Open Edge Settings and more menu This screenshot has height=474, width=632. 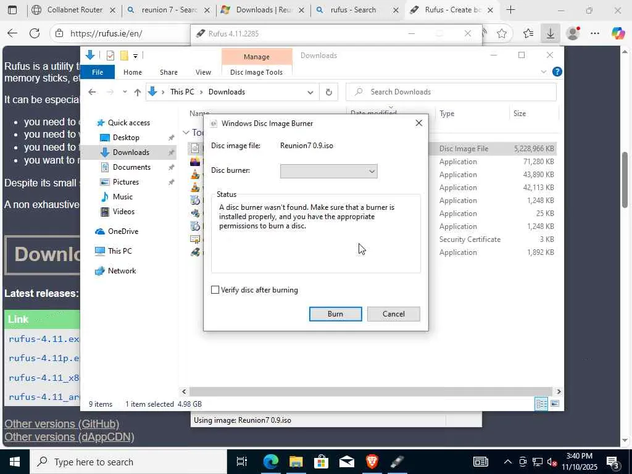pyautogui.click(x=595, y=33)
